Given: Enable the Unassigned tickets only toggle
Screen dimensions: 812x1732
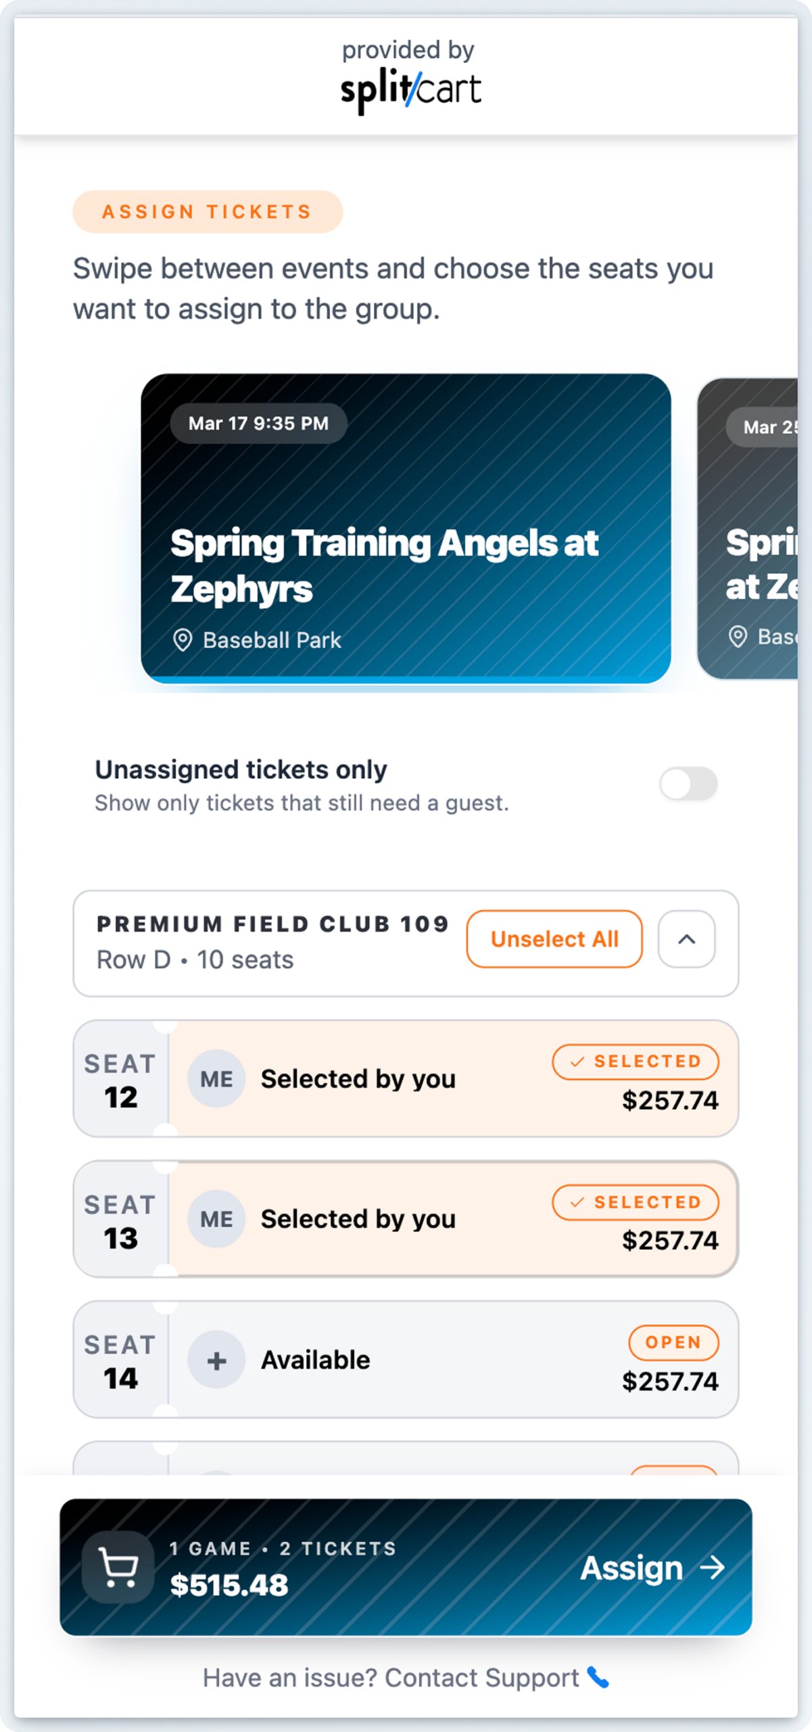Looking at the screenshot, I should coord(688,783).
